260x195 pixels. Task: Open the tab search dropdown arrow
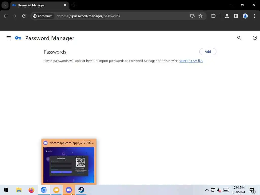5,5
